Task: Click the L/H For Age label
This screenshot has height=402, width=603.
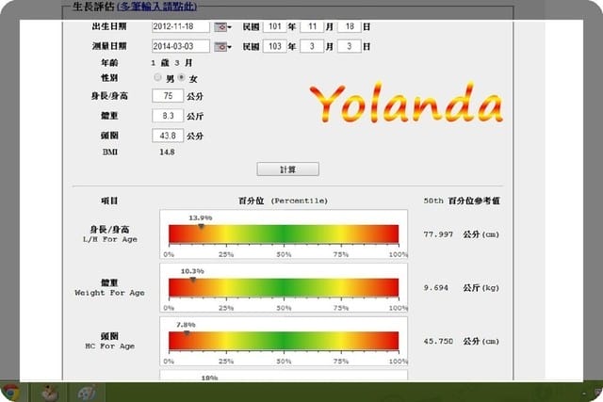Action: pyautogui.click(x=110, y=239)
